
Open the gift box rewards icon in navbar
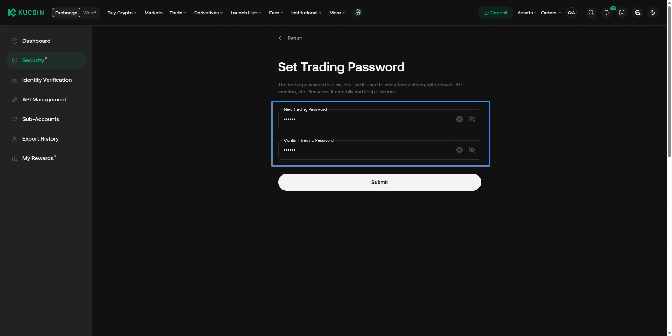[x=358, y=13]
